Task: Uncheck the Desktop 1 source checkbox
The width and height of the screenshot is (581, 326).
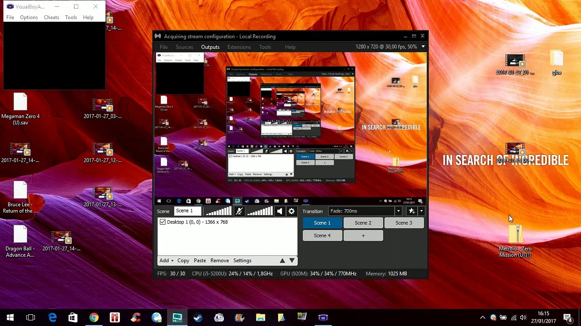Action: tap(162, 222)
